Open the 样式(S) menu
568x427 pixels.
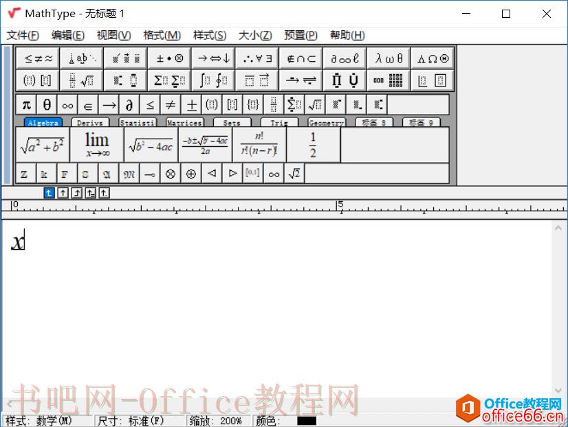point(210,35)
